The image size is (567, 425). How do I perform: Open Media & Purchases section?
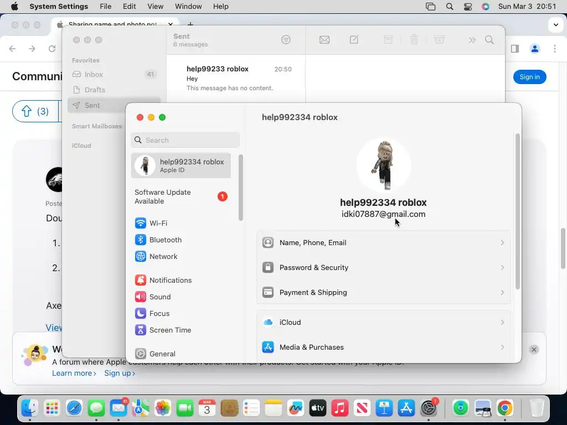point(383,348)
